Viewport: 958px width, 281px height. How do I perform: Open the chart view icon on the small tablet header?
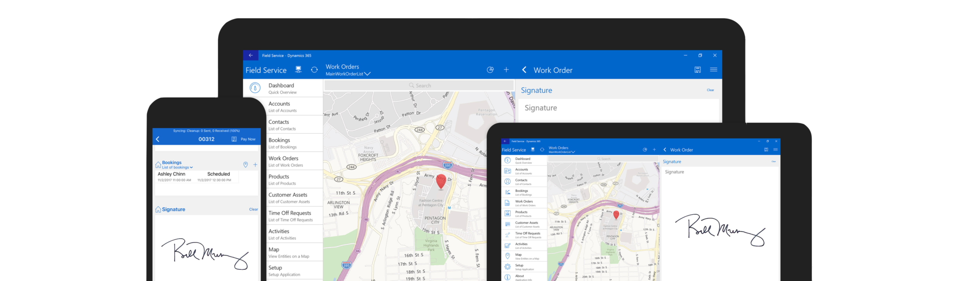pyautogui.click(x=645, y=150)
